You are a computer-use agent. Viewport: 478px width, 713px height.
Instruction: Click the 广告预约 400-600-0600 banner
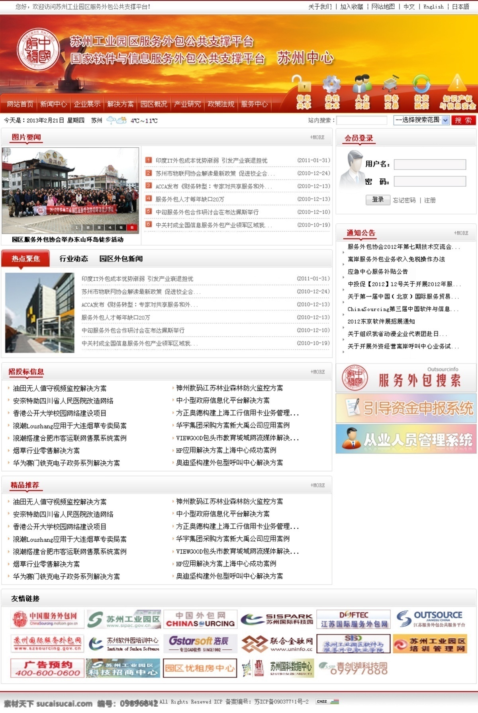(x=47, y=668)
